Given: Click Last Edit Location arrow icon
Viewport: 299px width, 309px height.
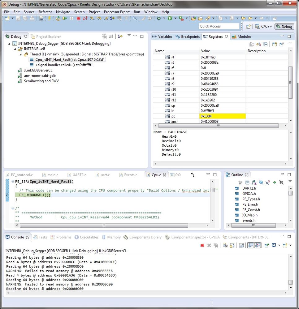Looking at the screenshot, I should pos(243,18).
